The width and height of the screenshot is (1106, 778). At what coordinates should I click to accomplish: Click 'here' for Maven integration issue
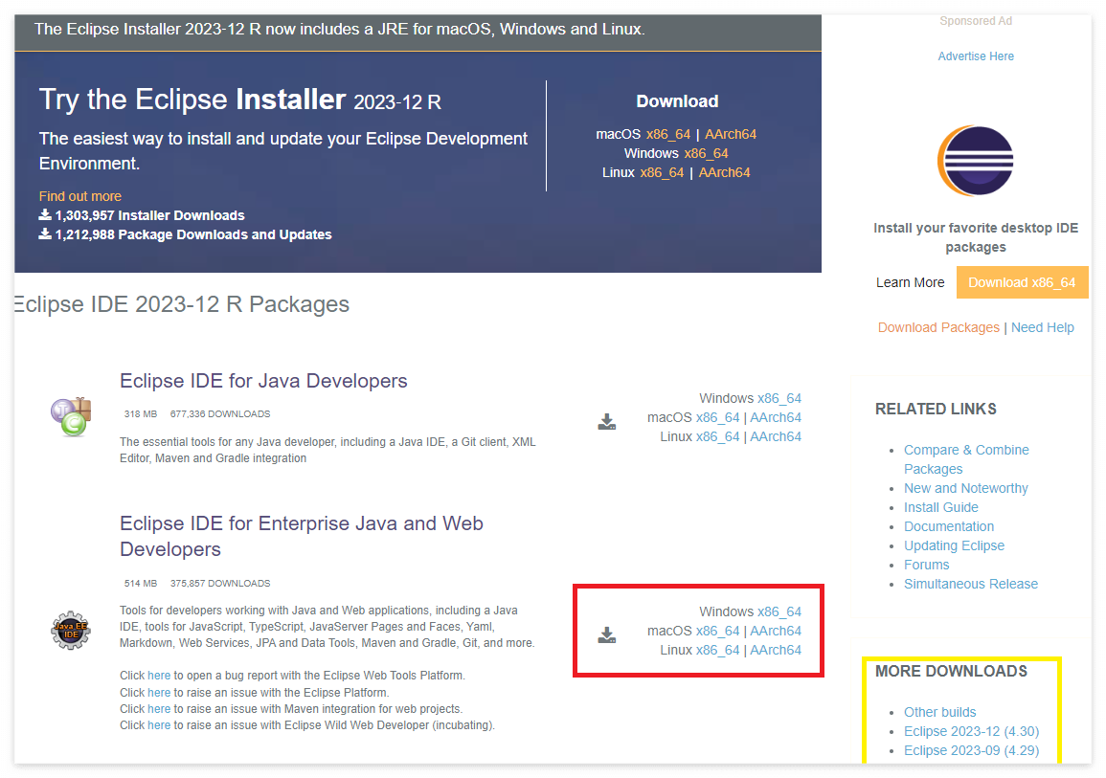(159, 708)
